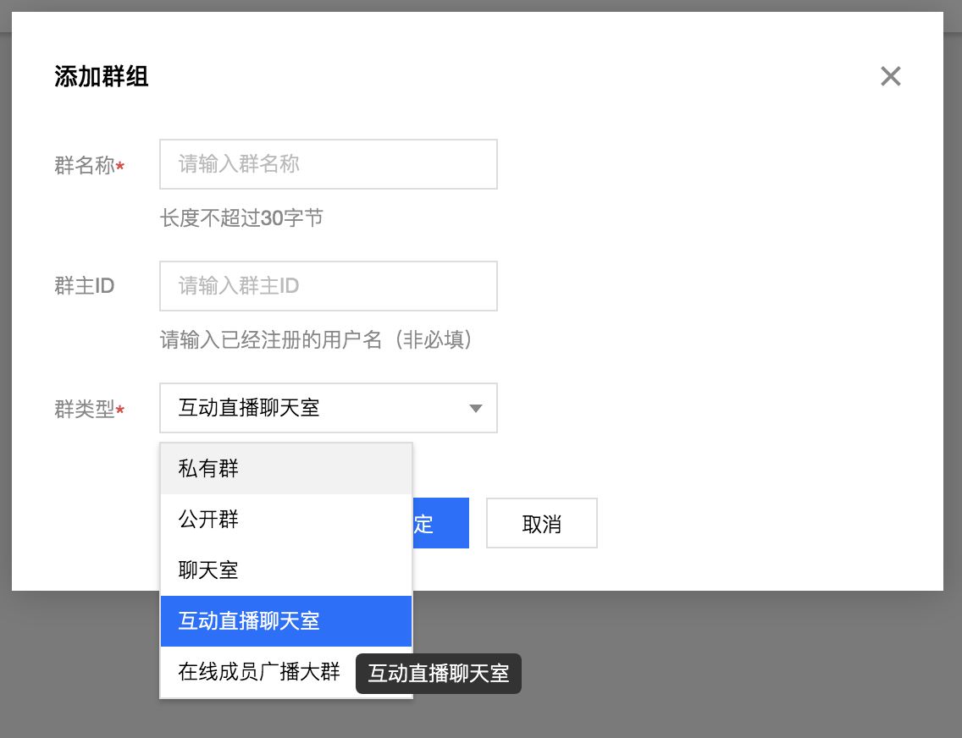Click the 群主ID input field
This screenshot has width=962, height=738.
(328, 286)
